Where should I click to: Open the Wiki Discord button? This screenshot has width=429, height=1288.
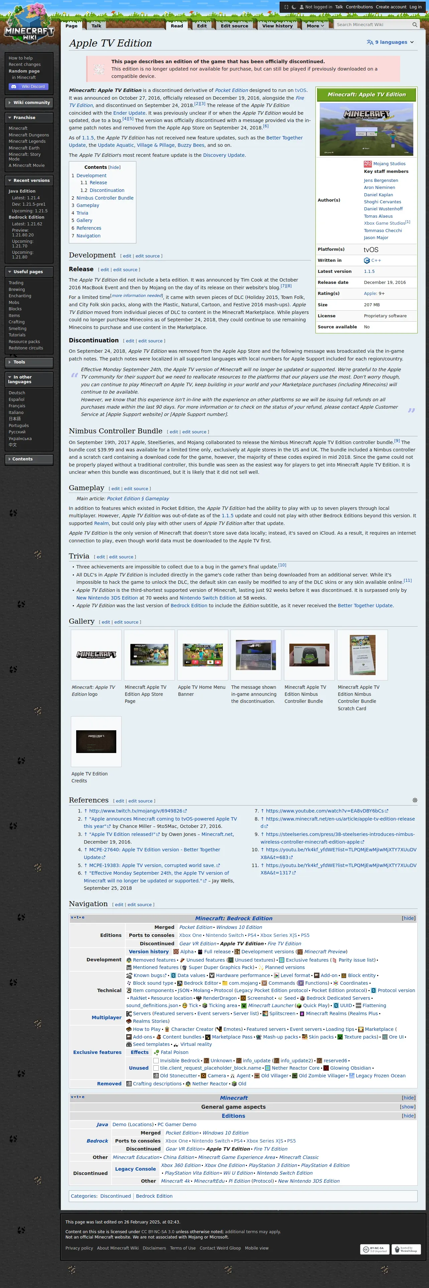pyautogui.click(x=28, y=87)
